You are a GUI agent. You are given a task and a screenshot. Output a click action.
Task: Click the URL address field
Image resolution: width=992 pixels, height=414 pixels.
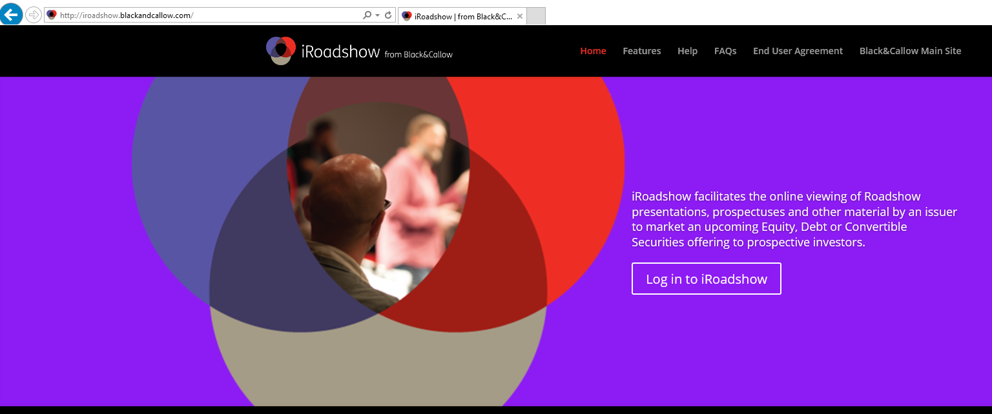tap(207, 15)
